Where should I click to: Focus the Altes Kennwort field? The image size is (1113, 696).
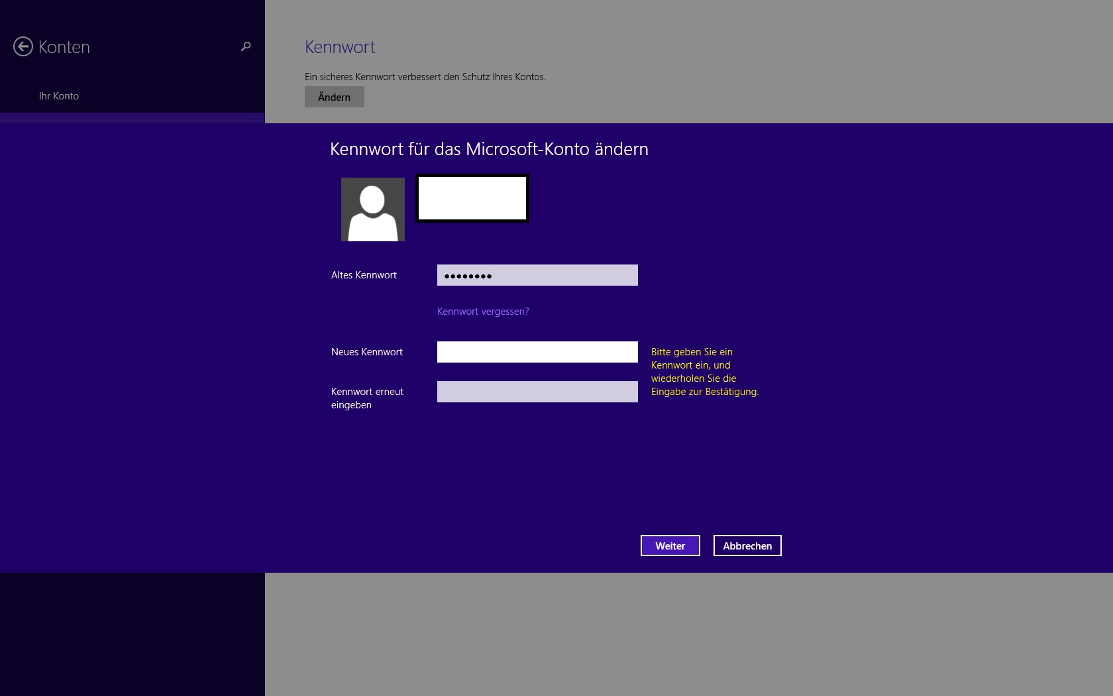(x=537, y=275)
